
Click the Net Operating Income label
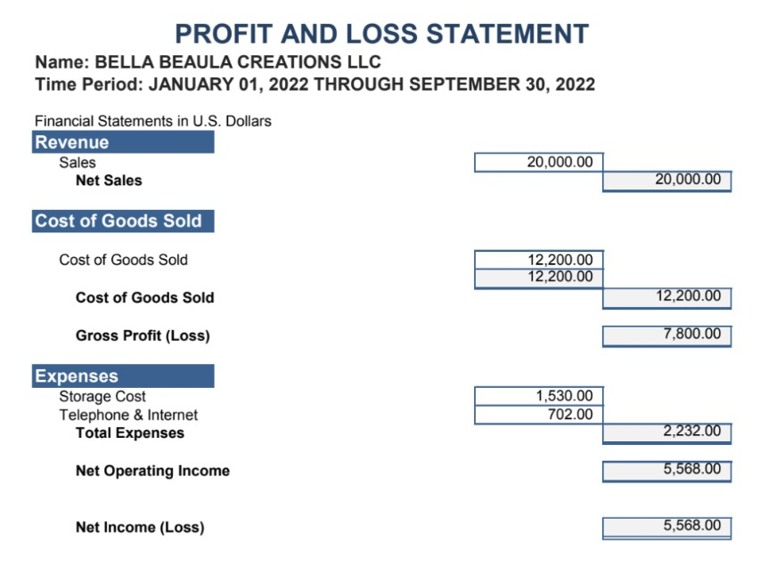(152, 472)
